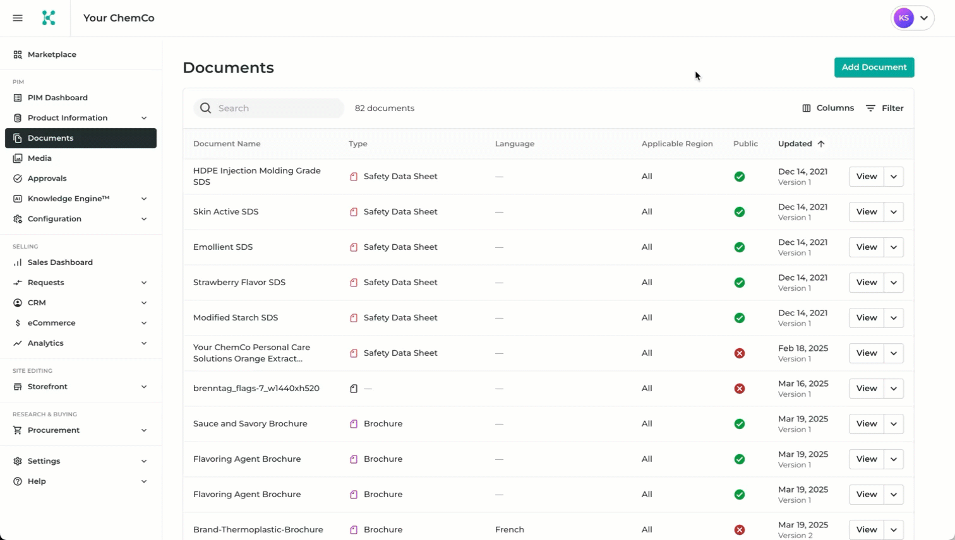
Task: Click the Columns layout icon
Action: pyautogui.click(x=807, y=109)
